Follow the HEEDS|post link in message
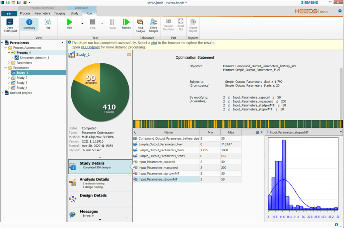The image size is (344, 228). (90, 47)
